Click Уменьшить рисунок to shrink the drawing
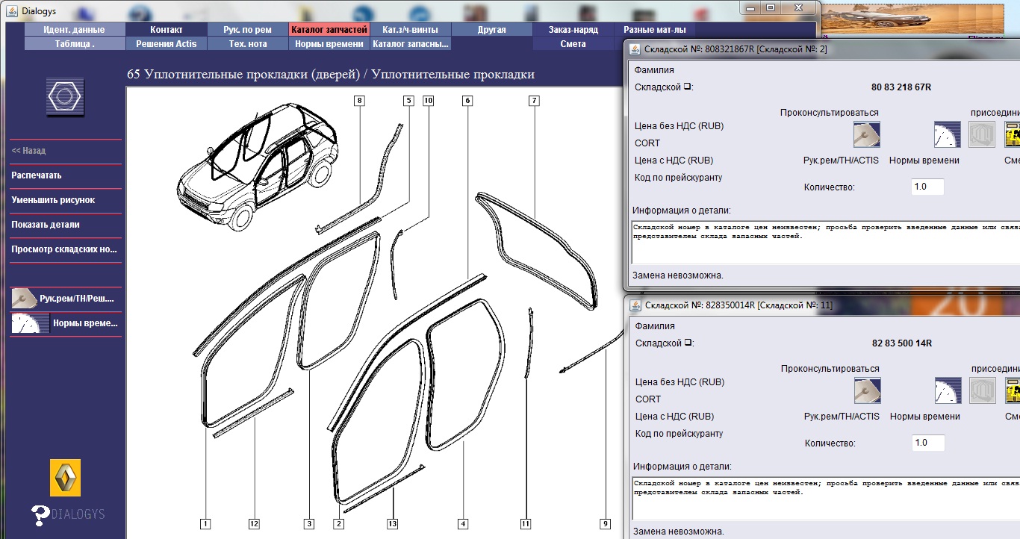1020x539 pixels. point(53,200)
